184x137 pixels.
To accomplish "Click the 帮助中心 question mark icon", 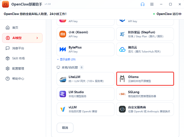I will pyautogui.click(x=8, y=78).
